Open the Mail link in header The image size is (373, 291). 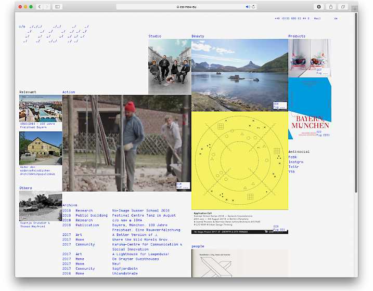point(317,18)
